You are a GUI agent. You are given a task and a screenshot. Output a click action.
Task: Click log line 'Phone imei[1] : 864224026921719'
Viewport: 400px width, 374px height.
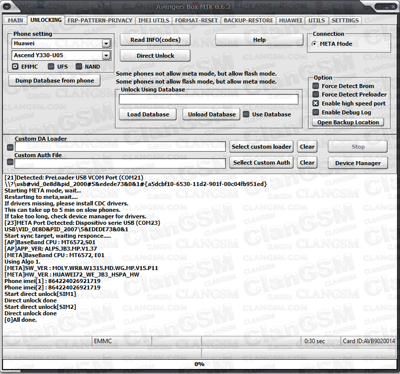[52, 281]
